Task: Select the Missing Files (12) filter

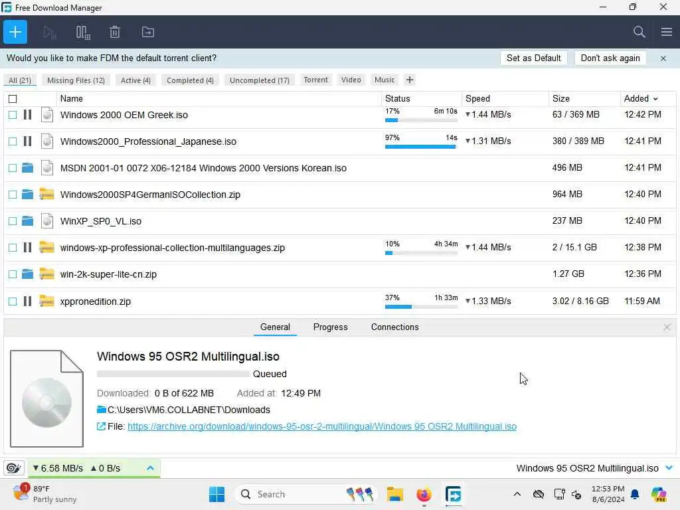Action: point(76,80)
